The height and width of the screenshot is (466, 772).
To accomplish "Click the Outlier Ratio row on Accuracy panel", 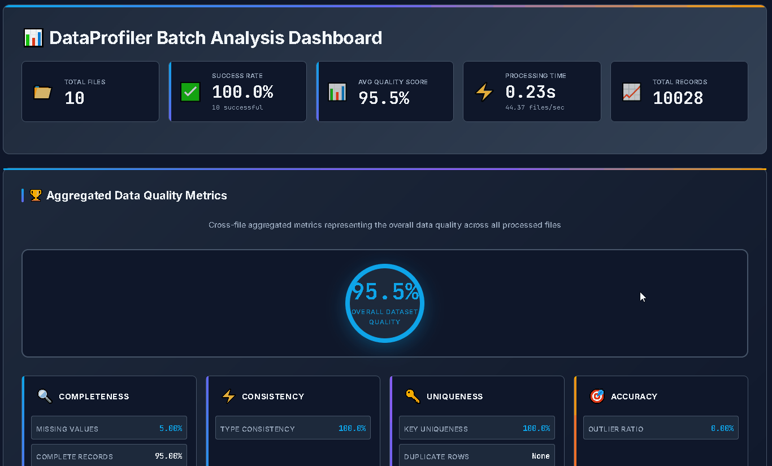I will pyautogui.click(x=660, y=428).
